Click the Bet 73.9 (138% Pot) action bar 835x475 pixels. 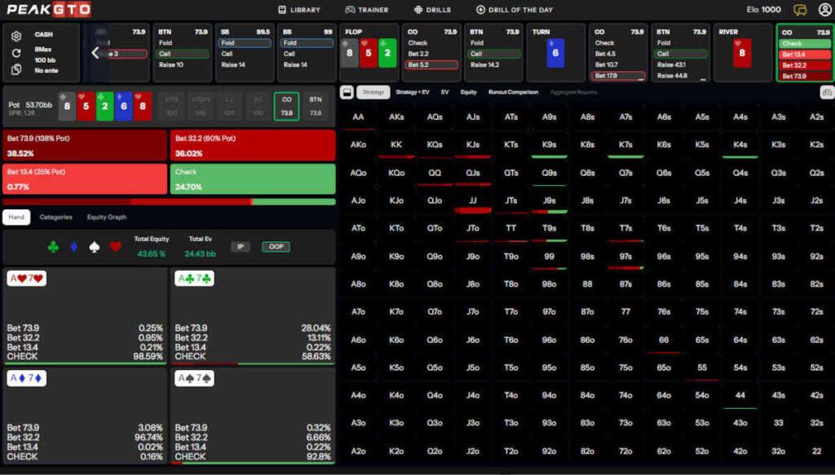coord(85,145)
